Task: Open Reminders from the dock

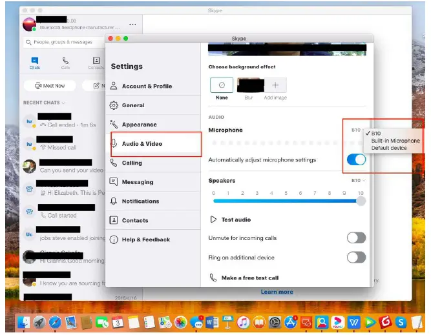Action: coord(149,322)
